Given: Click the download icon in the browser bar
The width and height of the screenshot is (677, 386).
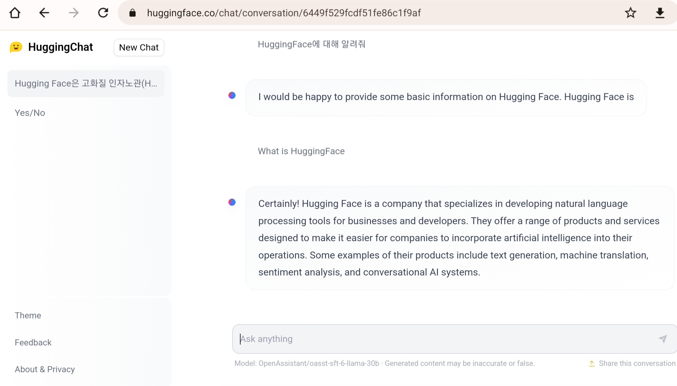Looking at the screenshot, I should click(x=660, y=13).
